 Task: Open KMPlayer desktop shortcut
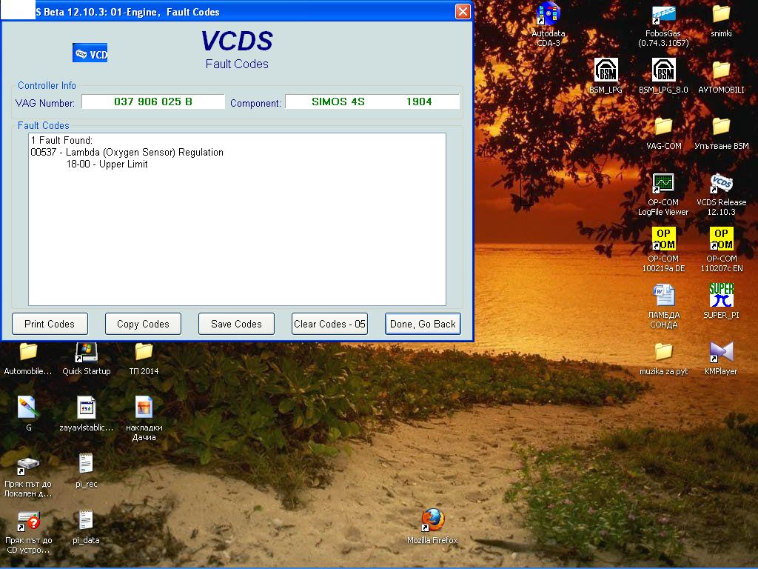pyautogui.click(x=721, y=352)
